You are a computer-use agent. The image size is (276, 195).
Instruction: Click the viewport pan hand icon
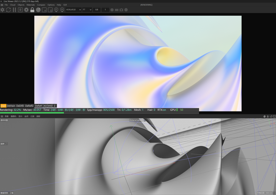pyautogui.click(x=264, y=116)
